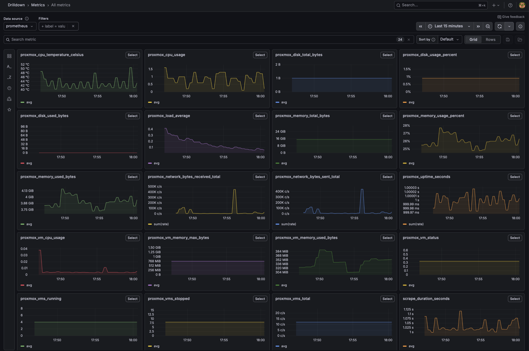Select proxmox_network_bytes_sent_total metric
The width and height of the screenshot is (529, 351).
[x=387, y=177]
